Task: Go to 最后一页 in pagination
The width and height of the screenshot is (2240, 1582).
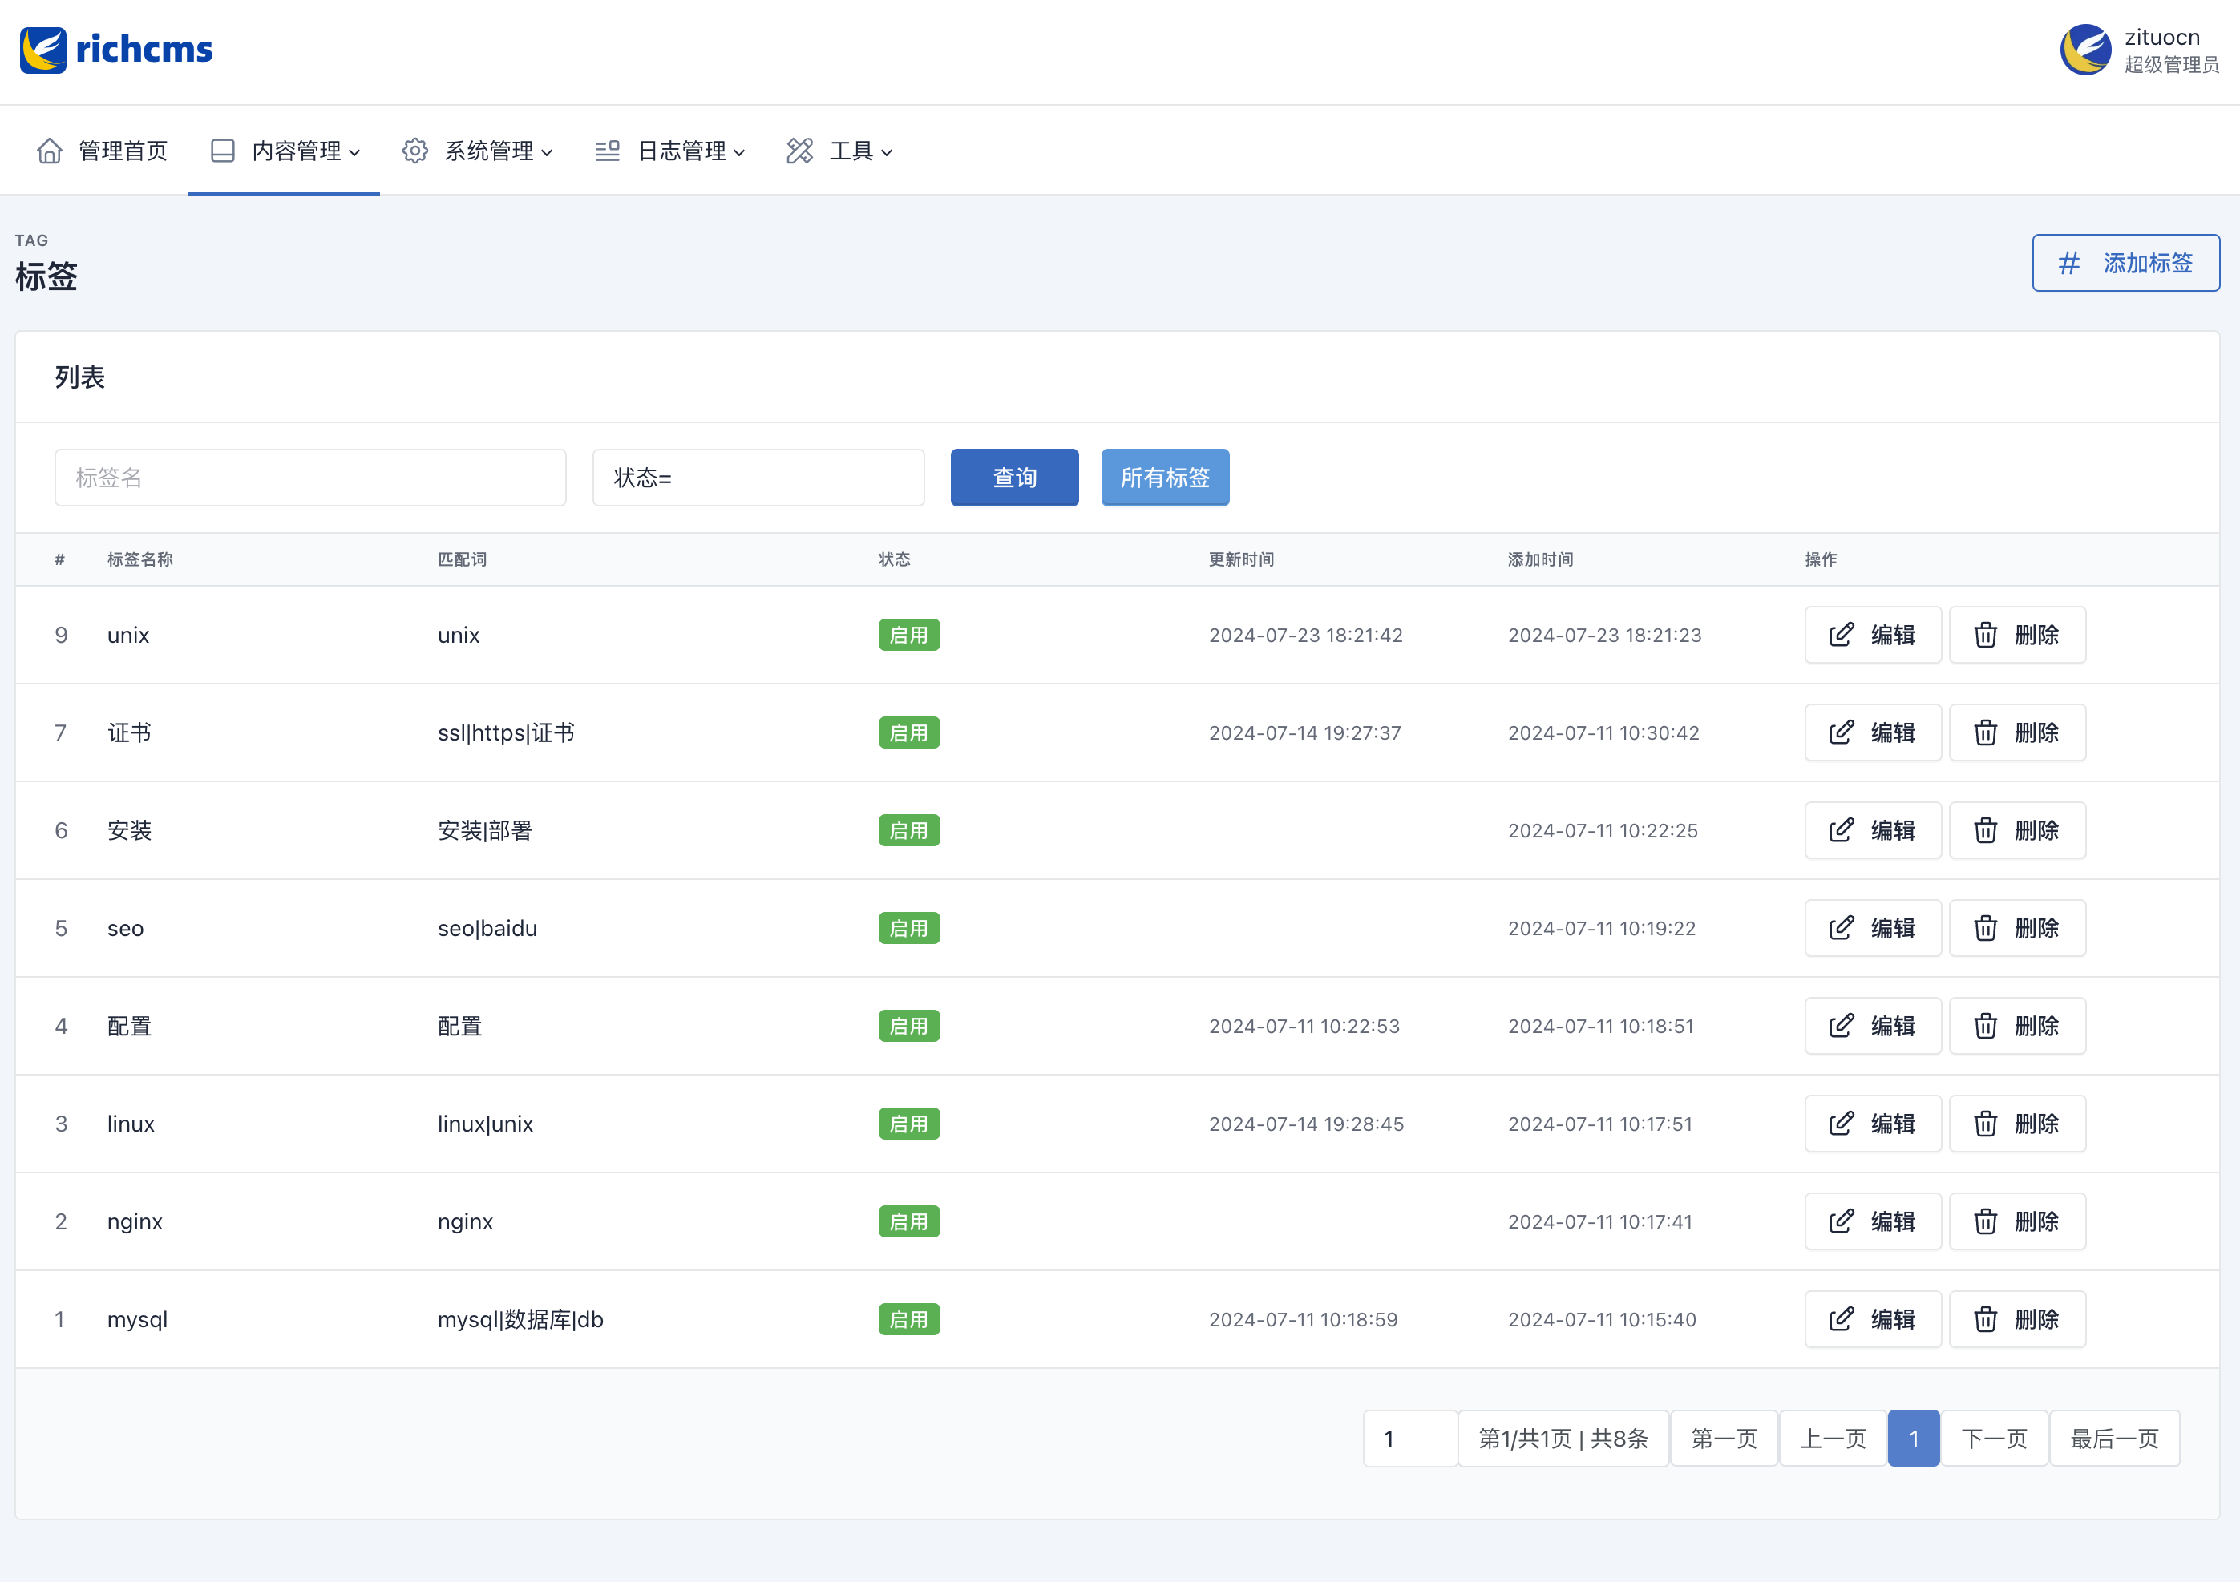Action: (x=2115, y=1439)
